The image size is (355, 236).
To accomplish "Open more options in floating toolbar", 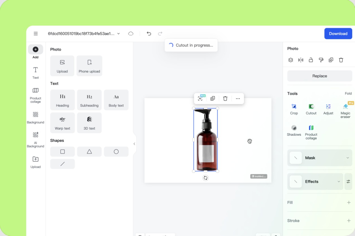I will pyautogui.click(x=238, y=98).
